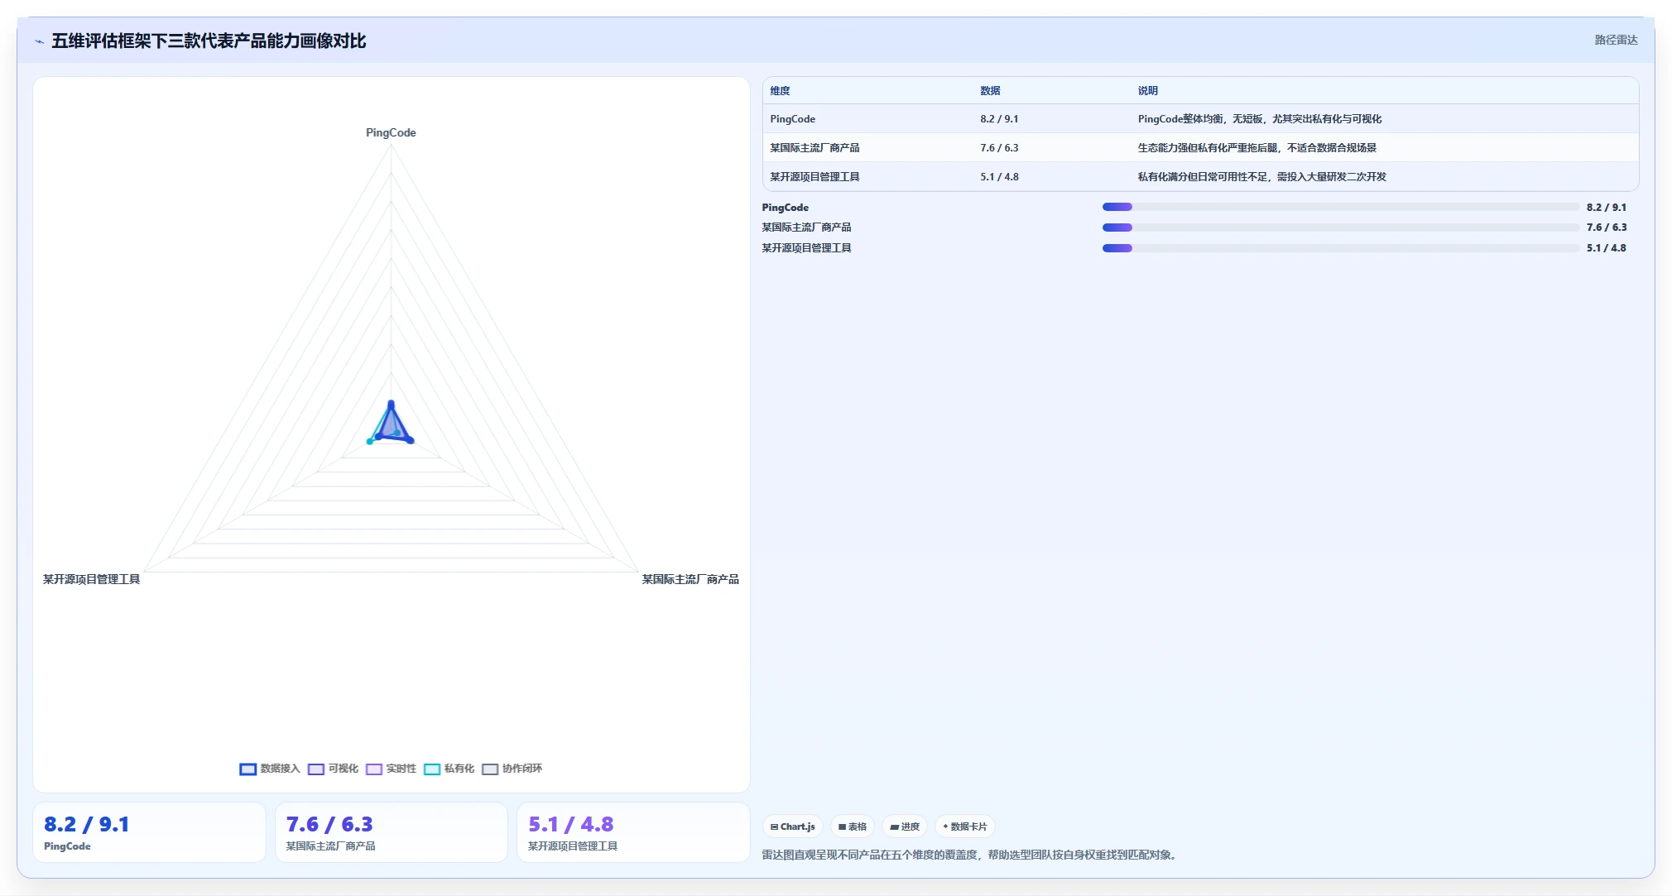Screen dimensions: 1672x896
Task: Click the 表格 tag chip
Action: click(853, 827)
